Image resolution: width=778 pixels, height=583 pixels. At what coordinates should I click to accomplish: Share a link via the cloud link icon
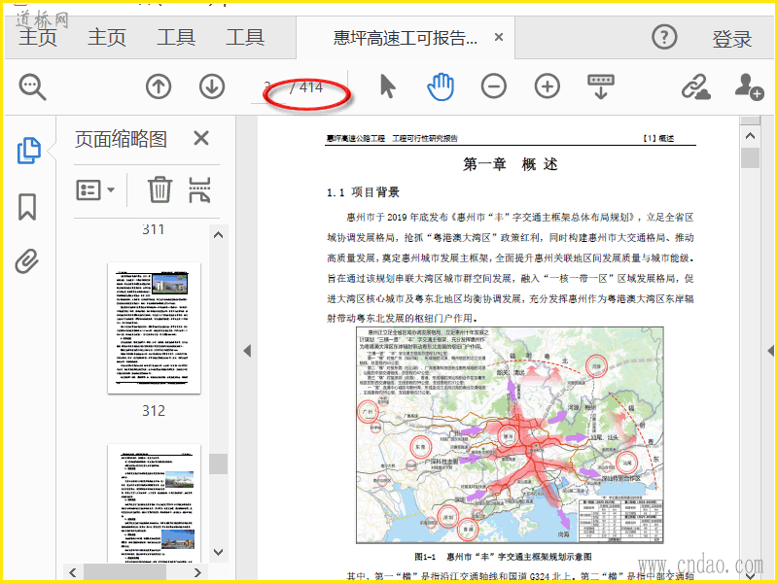[x=695, y=87]
